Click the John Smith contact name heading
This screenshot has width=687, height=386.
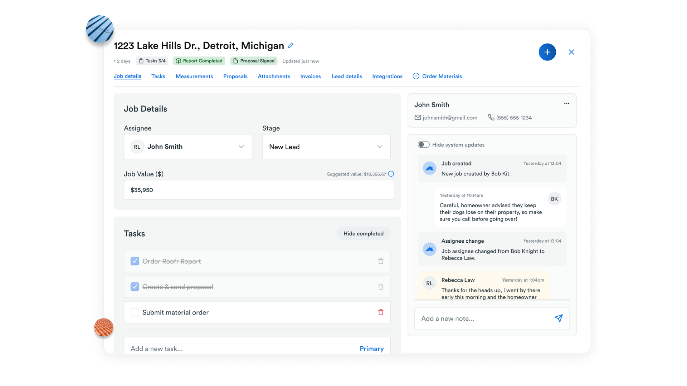pyautogui.click(x=432, y=105)
